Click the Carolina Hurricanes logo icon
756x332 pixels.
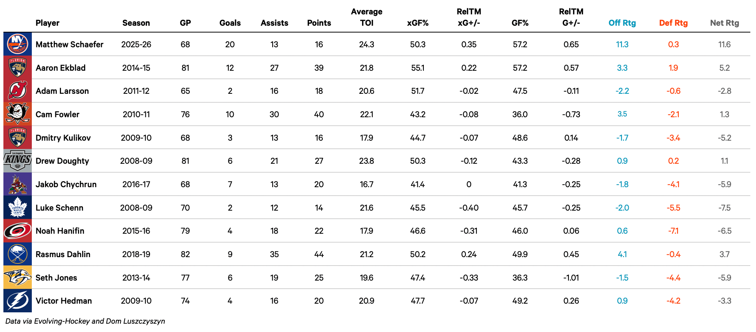point(17,231)
